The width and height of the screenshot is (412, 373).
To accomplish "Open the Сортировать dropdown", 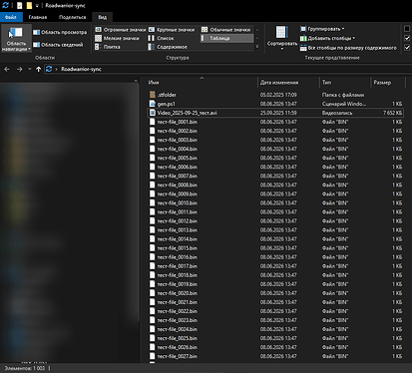I will pos(282,38).
